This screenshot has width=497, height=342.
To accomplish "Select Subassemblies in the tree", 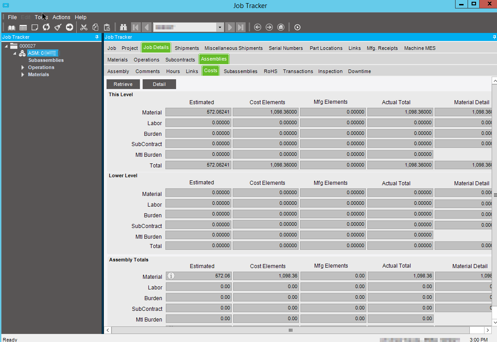I will 46,60.
